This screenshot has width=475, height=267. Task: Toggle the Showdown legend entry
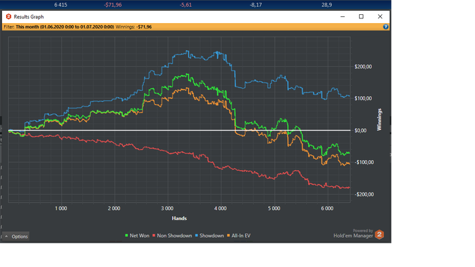click(x=209, y=236)
